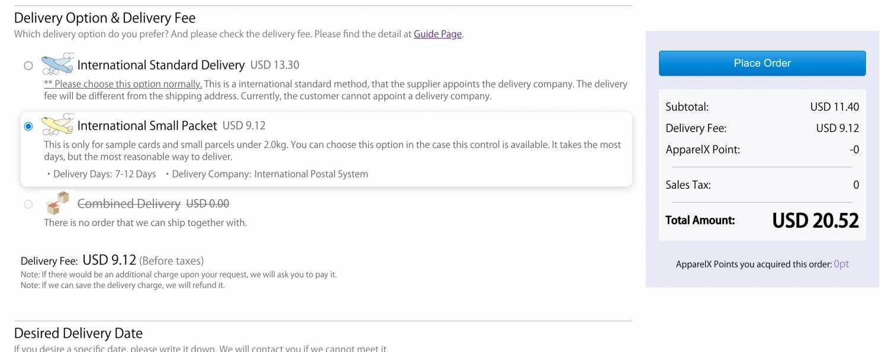Image resolution: width=888 pixels, height=352 pixels.
Task: Click the Delivery Company International Postal System text
Action: tap(267, 174)
